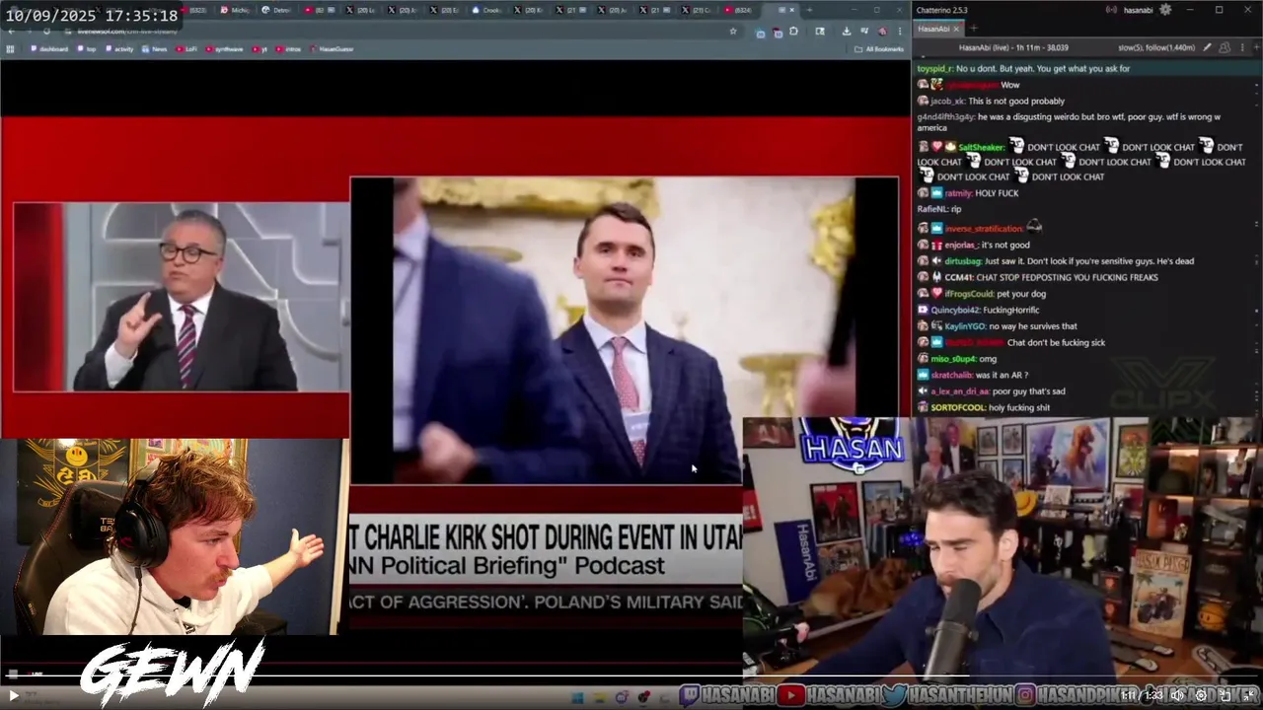Image resolution: width=1263 pixels, height=710 pixels.
Task: Bookmark page with the star icon
Action: point(733,32)
